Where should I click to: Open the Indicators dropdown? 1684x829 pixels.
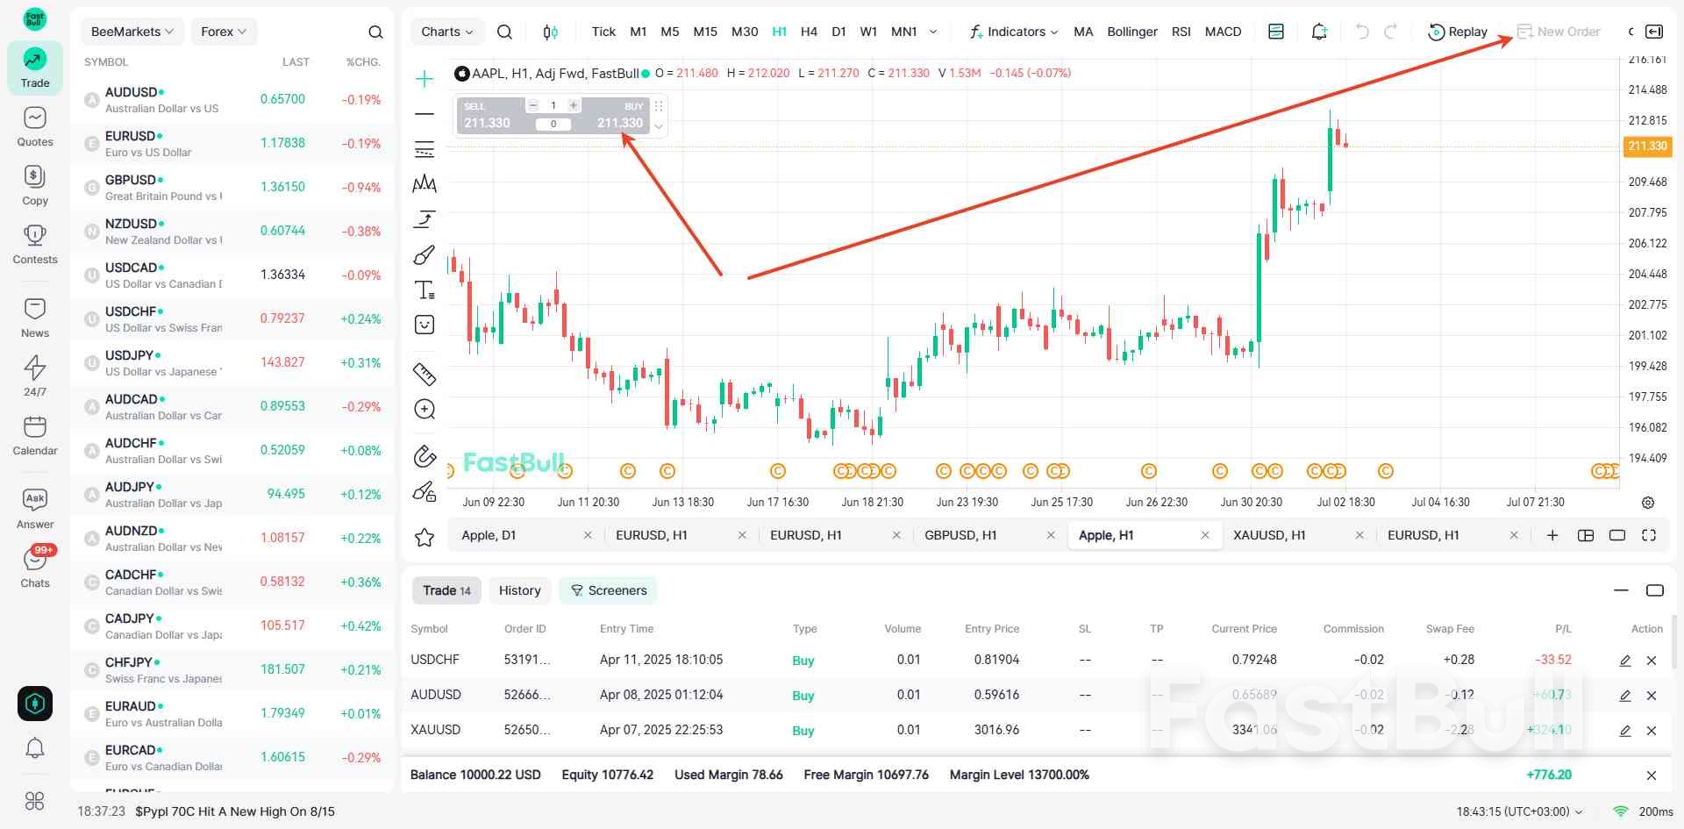pos(1013,31)
